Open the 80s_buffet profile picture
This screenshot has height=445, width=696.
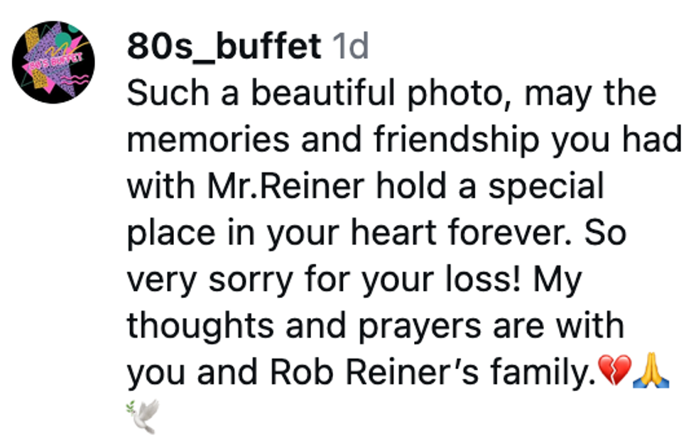coord(53,62)
